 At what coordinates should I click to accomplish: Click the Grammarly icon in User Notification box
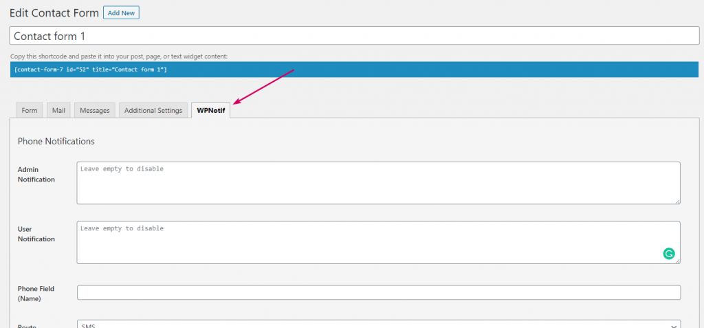pos(668,254)
